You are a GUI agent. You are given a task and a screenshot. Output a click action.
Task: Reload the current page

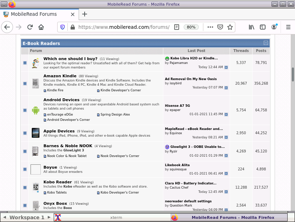pyautogui.click(x=30, y=27)
